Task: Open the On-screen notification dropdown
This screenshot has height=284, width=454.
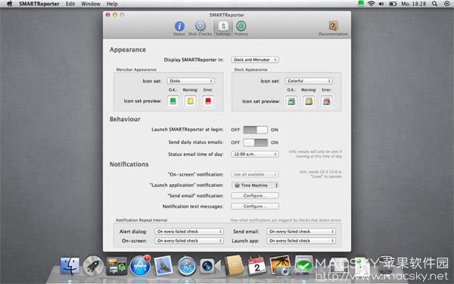Action: 255,174
